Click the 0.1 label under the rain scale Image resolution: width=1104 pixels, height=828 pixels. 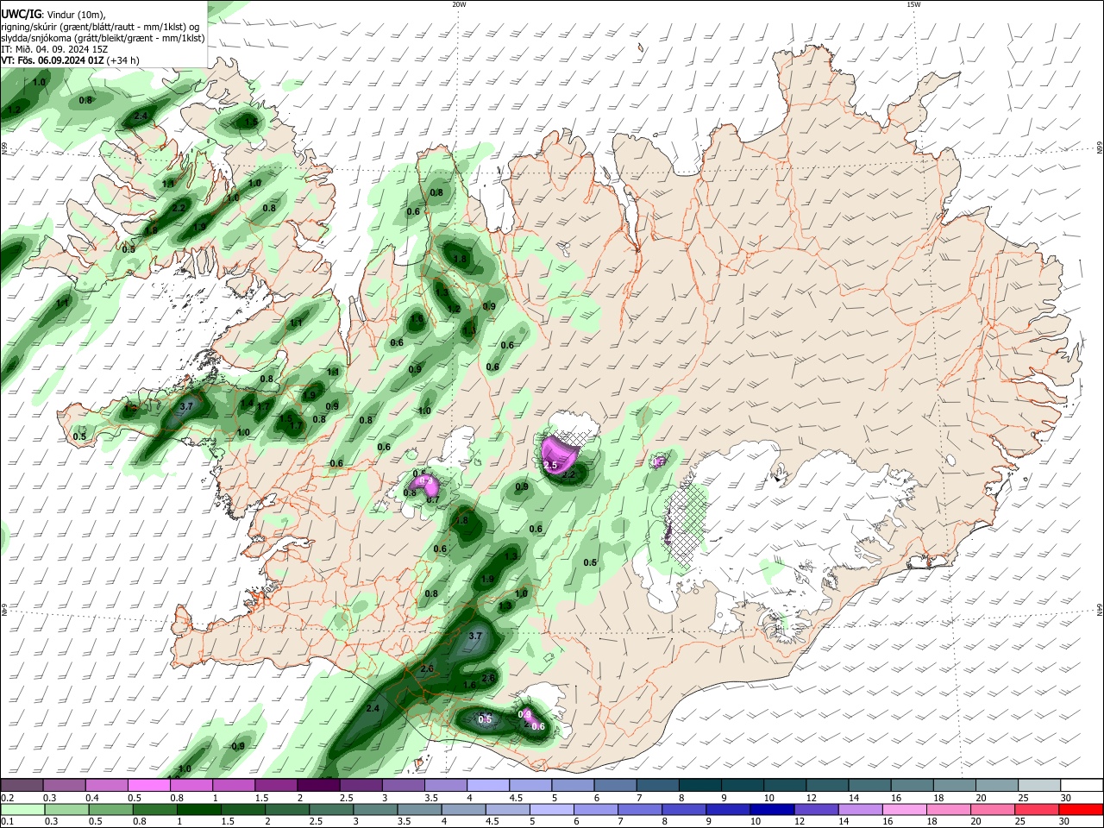point(7,822)
